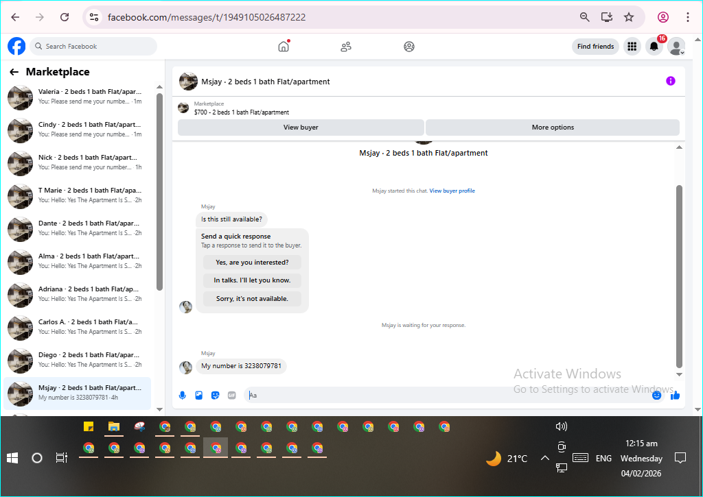Click the site information icon in address bar

point(93,17)
